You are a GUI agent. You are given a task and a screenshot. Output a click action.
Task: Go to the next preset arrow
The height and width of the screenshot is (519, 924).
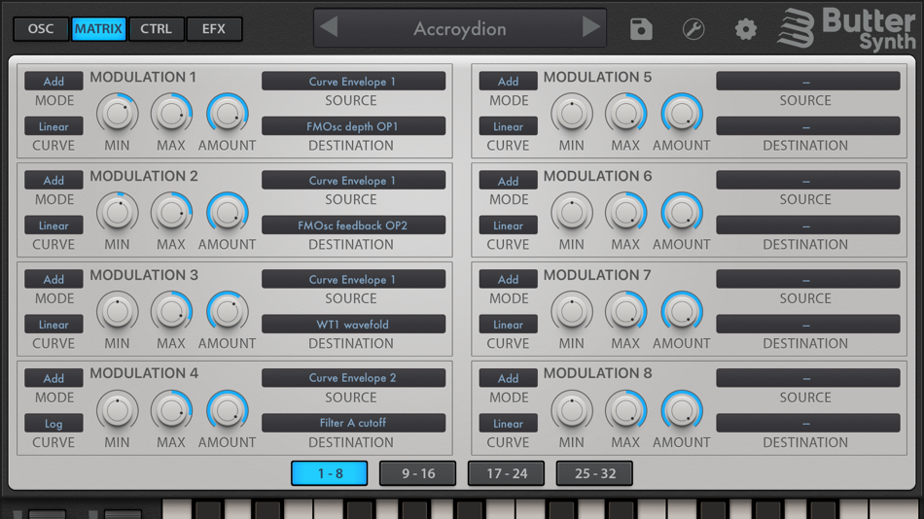(x=591, y=27)
